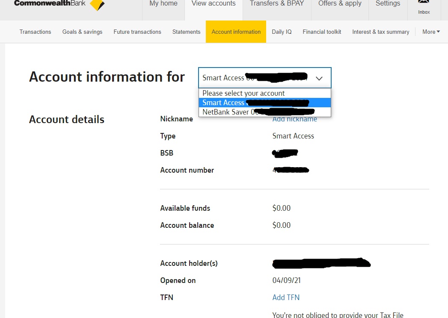Click the 'Account details' heading

pyautogui.click(x=67, y=119)
